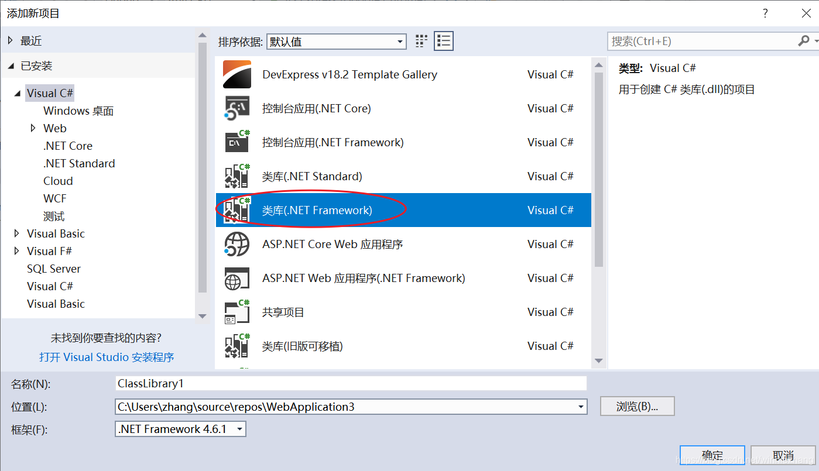Click the 类库(旧版可移植) template icon

click(237, 346)
